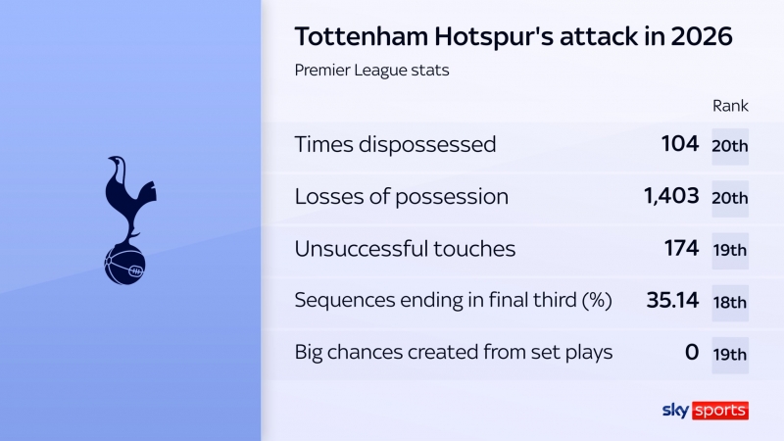Select the "Unsuccessful touches" label
The width and height of the screenshot is (784, 441).
(x=405, y=249)
